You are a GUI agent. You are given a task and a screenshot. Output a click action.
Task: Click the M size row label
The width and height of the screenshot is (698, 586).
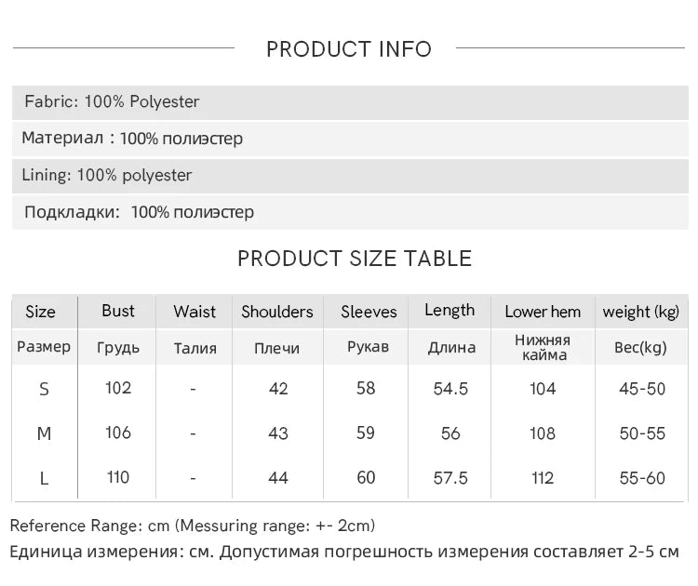[x=44, y=433]
